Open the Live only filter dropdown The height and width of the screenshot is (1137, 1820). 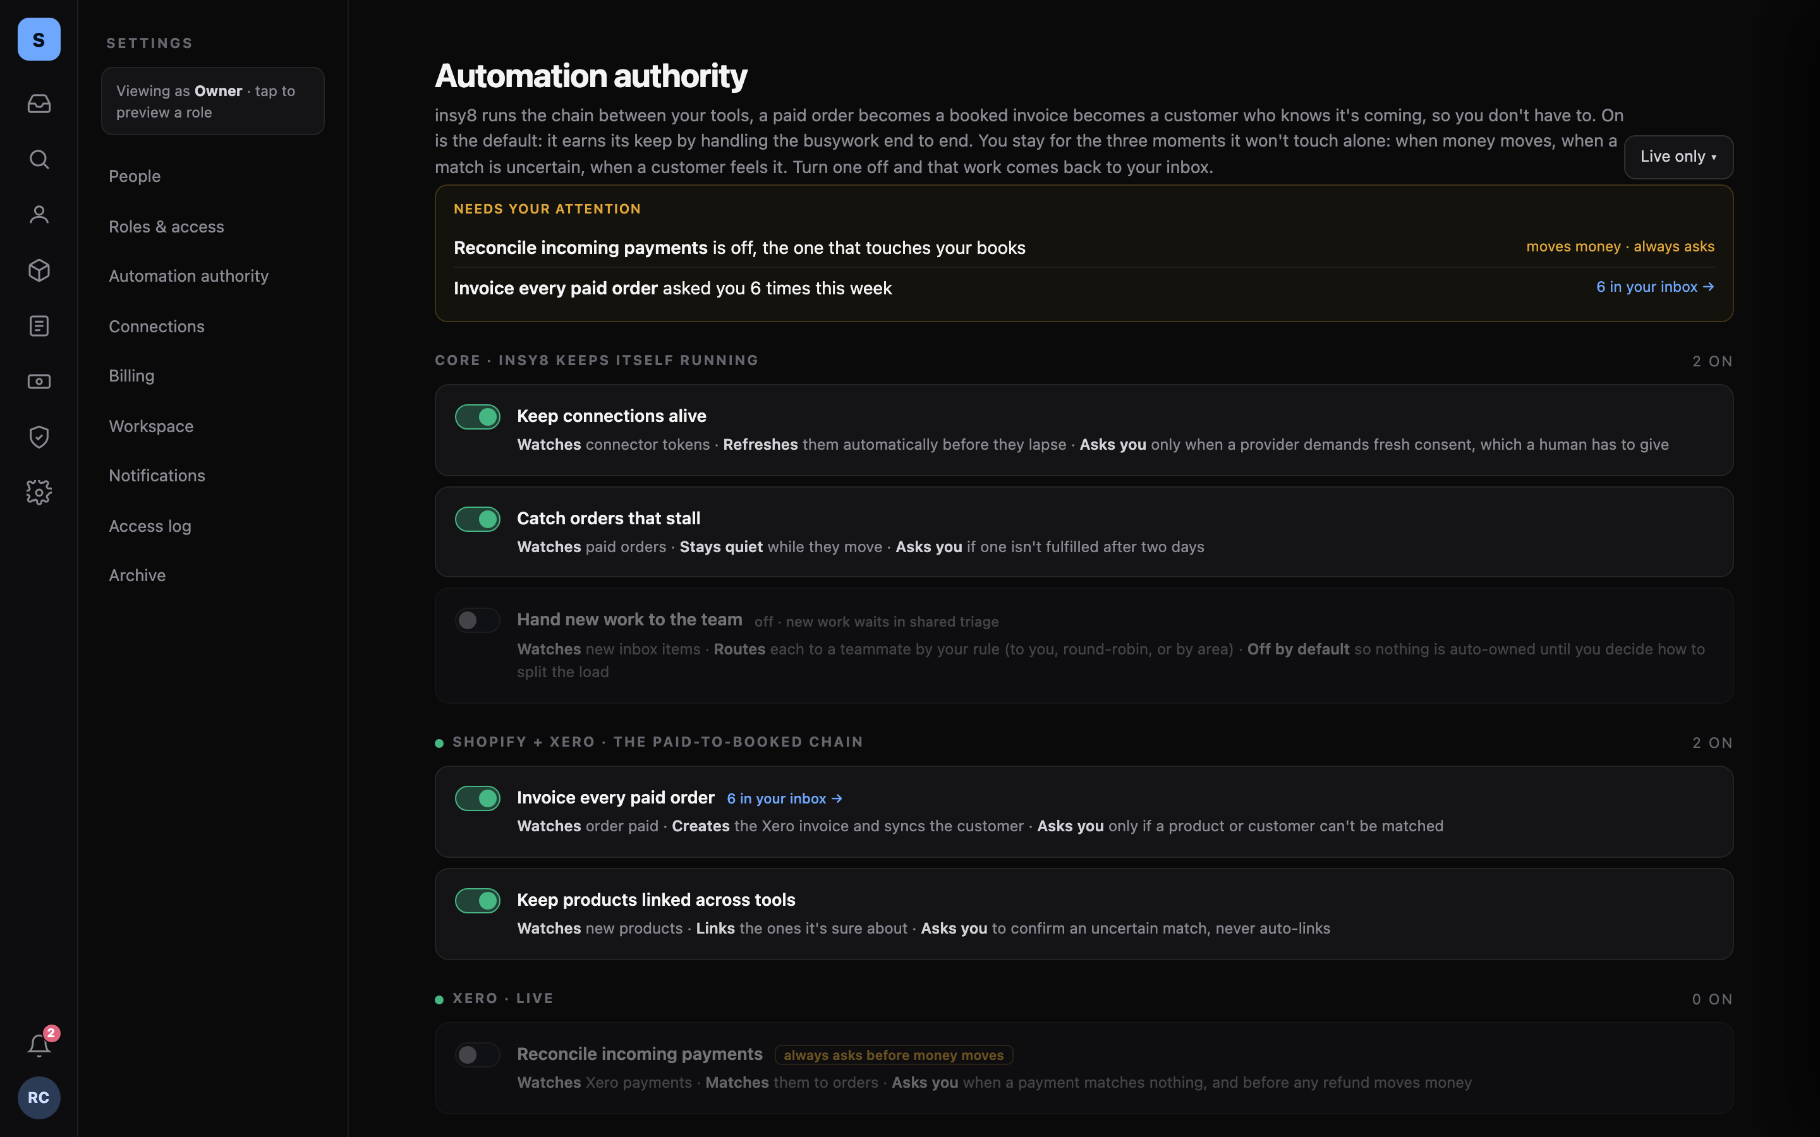(1678, 157)
